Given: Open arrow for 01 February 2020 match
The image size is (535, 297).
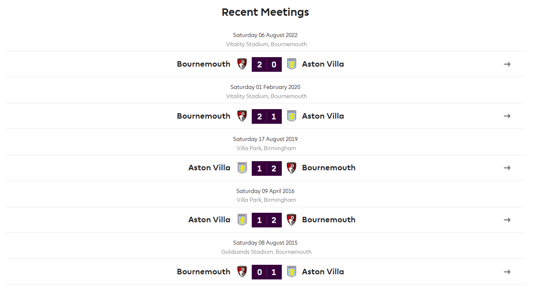Looking at the screenshot, I should coord(507,116).
